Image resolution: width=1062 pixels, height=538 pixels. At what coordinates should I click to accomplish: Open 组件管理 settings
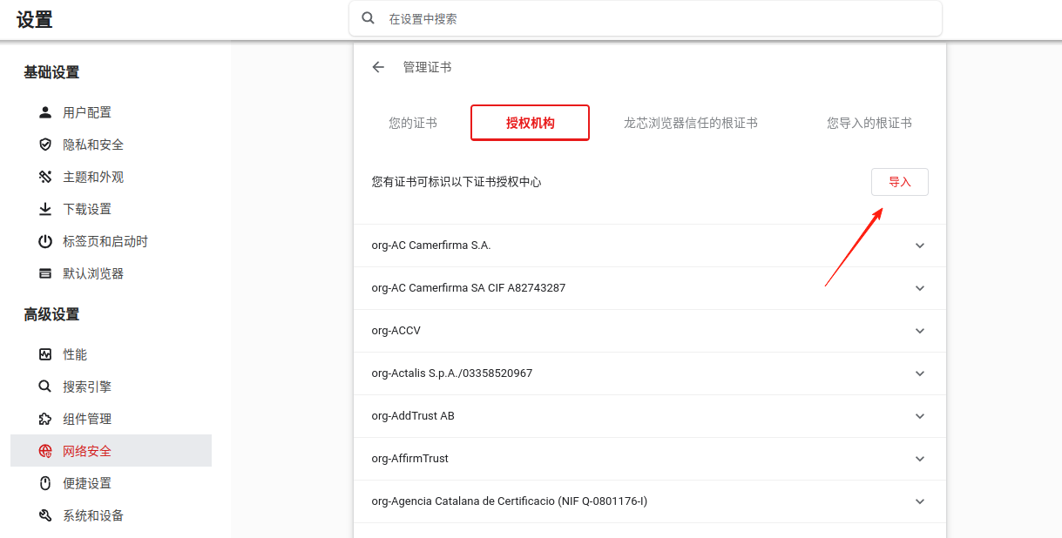111,419
